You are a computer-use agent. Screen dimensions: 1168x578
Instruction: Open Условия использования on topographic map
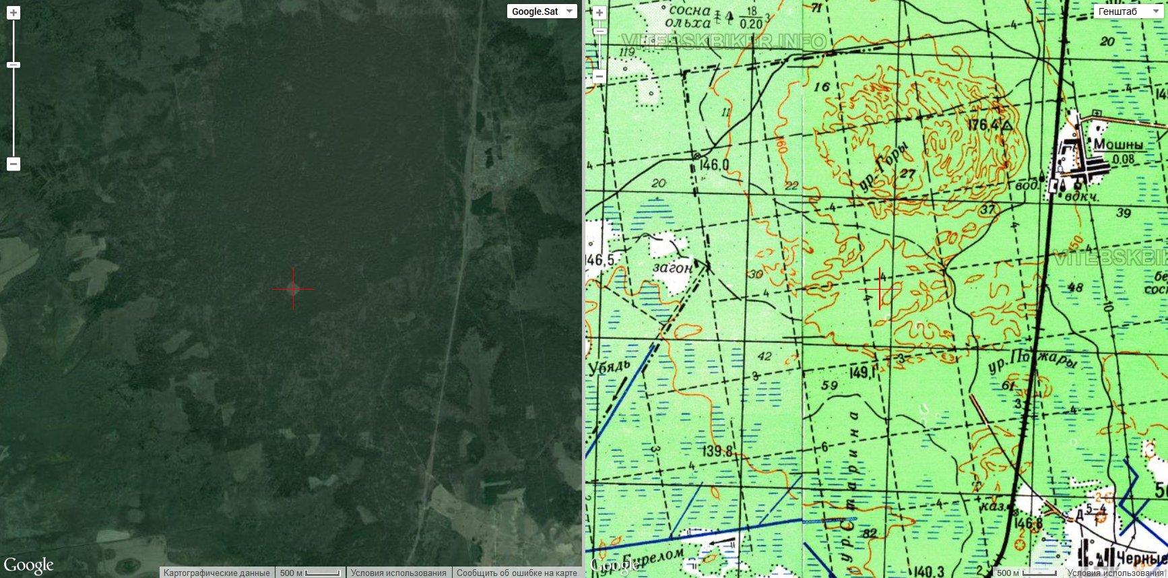click(1115, 573)
